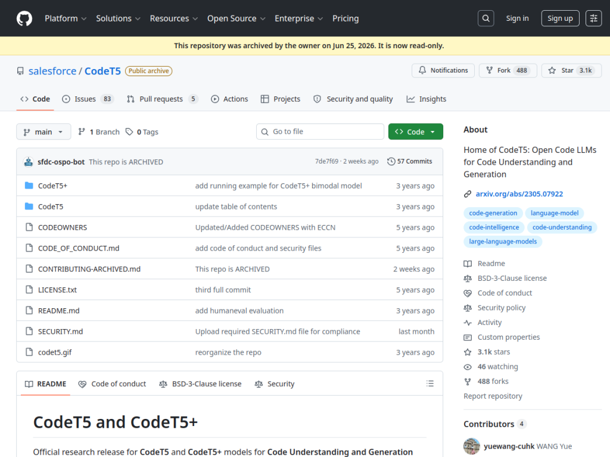Viewport: 610px width, 457px height.
Task: Click the Sign up button
Action: click(560, 18)
